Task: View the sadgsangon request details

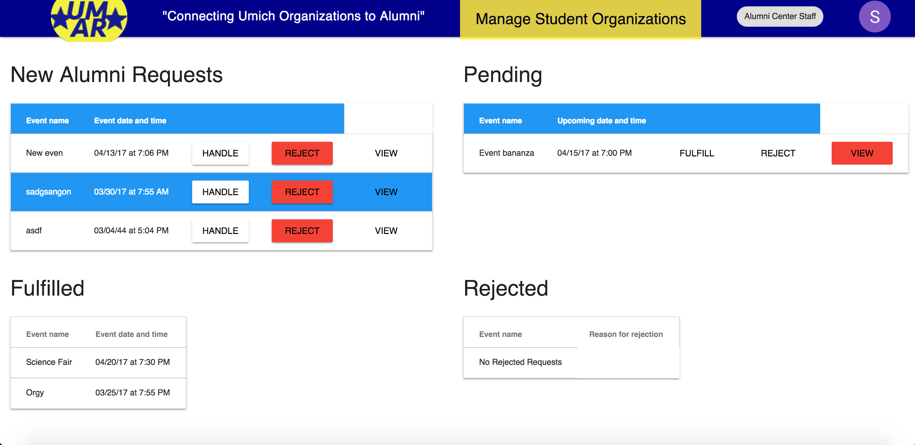Action: 386,192
